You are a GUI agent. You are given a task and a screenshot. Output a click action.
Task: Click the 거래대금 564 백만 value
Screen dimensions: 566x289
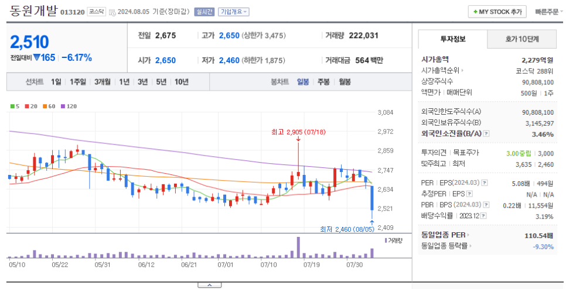click(x=369, y=60)
